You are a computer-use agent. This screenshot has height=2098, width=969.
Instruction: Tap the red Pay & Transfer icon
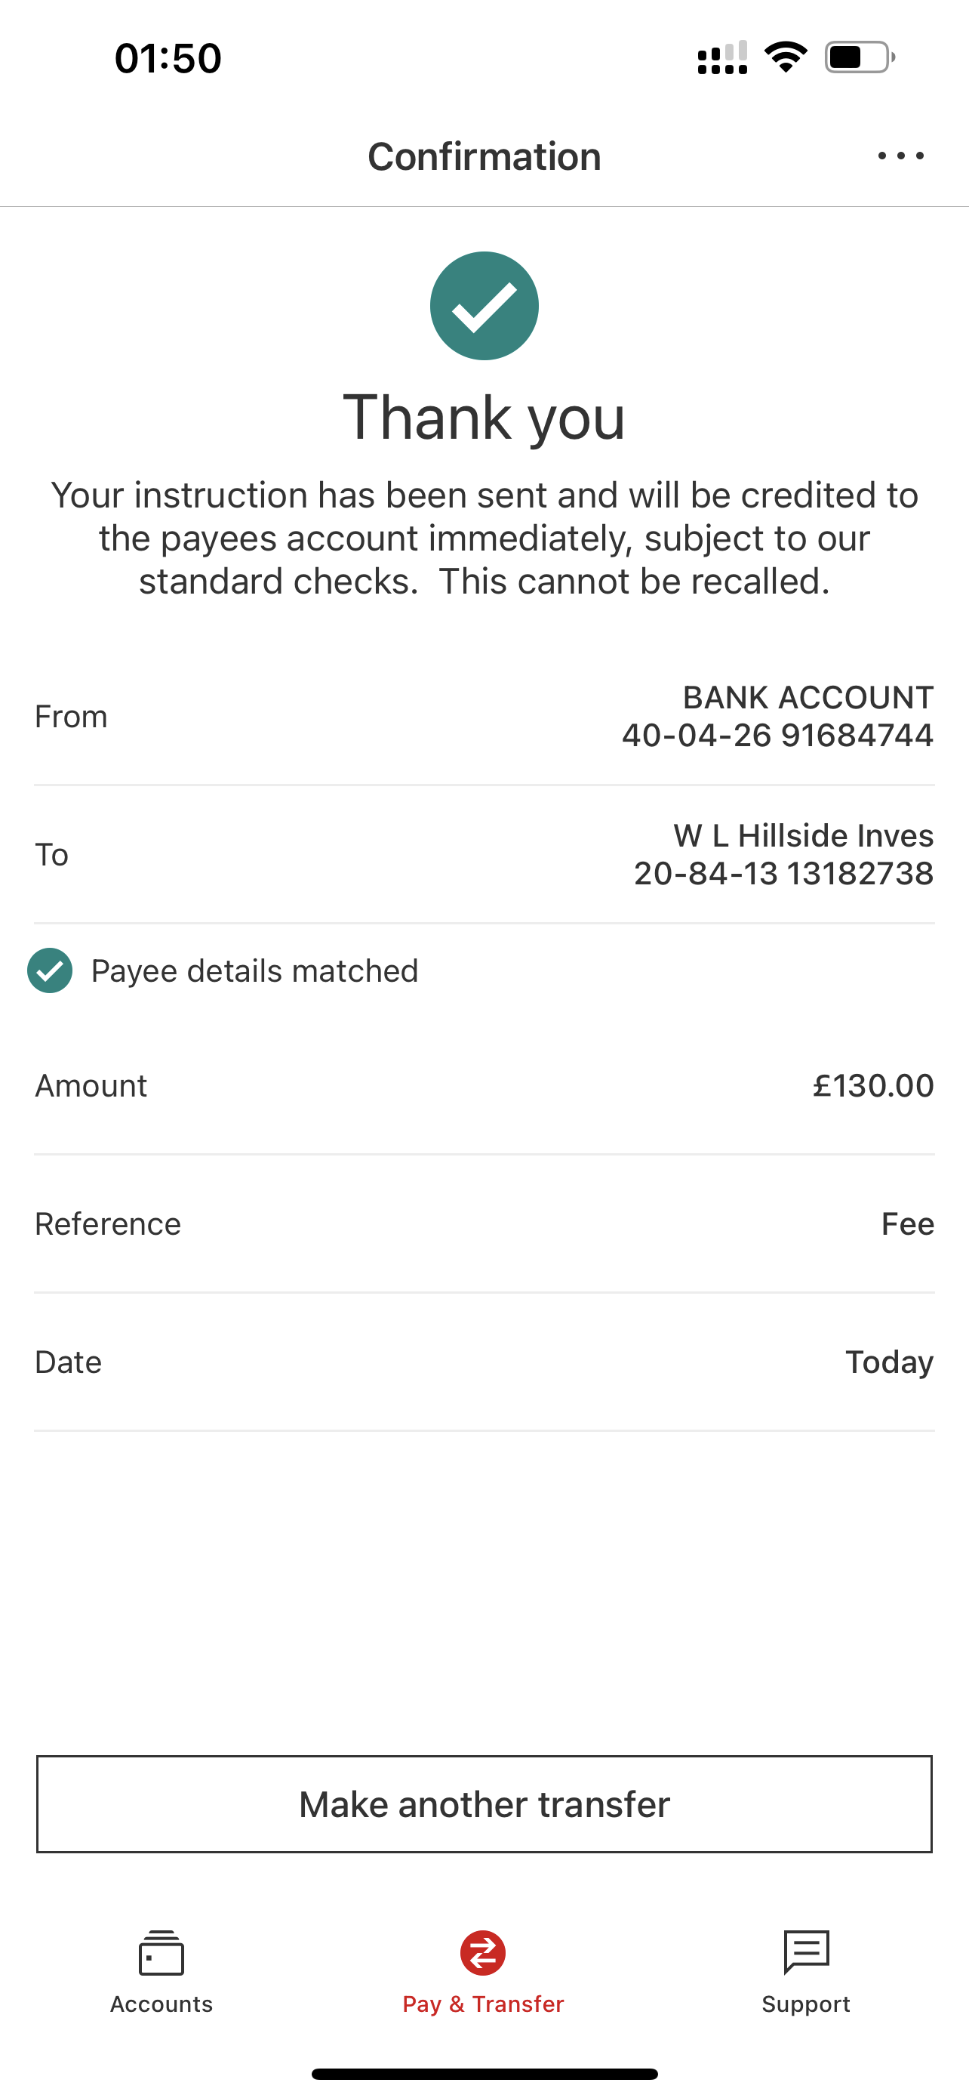[483, 1953]
